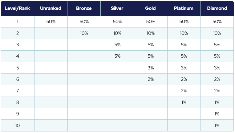235x133 pixels.
Task: Select the Silver column header
Action: (x=117, y=8)
